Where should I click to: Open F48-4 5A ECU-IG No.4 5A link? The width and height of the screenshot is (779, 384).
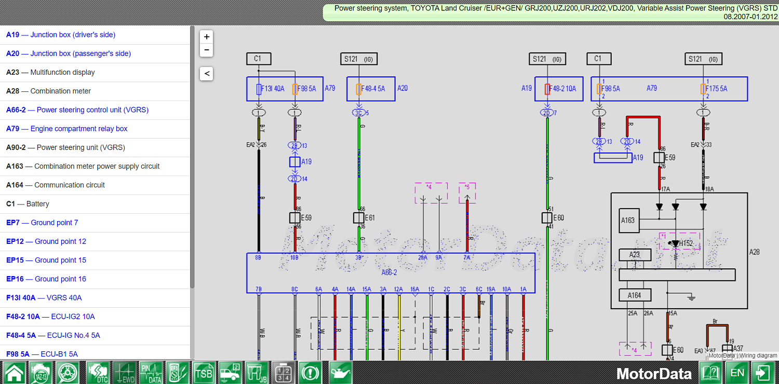53,335
